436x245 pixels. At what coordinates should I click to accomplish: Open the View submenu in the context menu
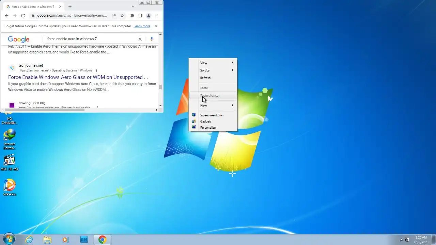point(213,63)
